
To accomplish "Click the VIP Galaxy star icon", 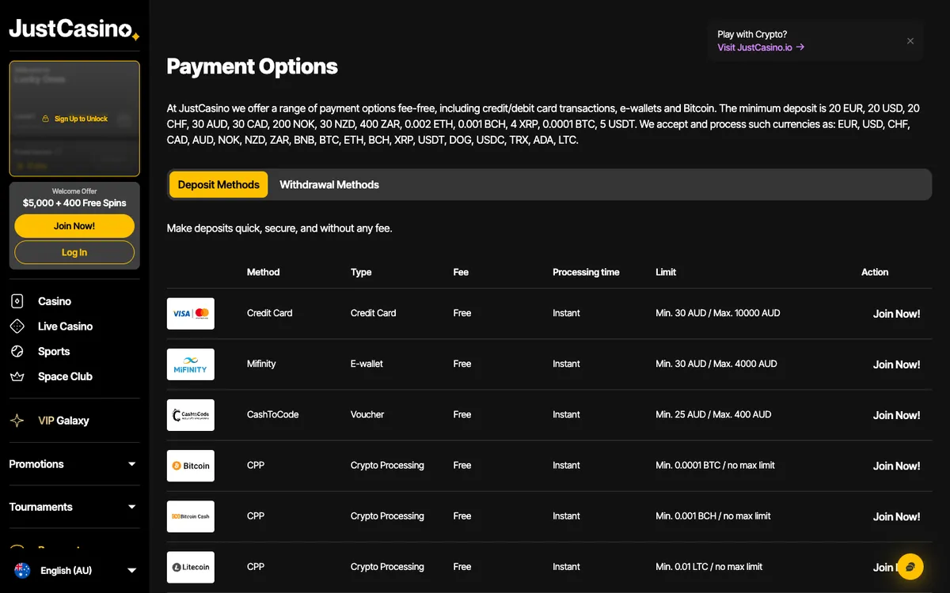I will coord(17,421).
